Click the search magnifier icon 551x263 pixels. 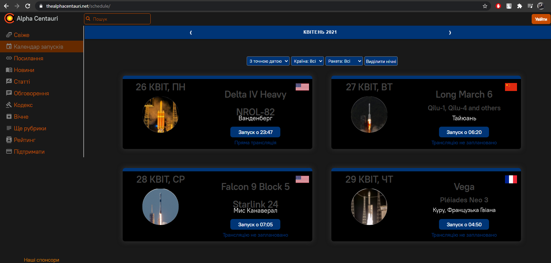88,19
